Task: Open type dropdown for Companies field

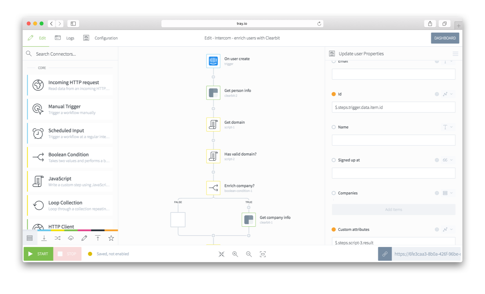Action: coord(448,193)
